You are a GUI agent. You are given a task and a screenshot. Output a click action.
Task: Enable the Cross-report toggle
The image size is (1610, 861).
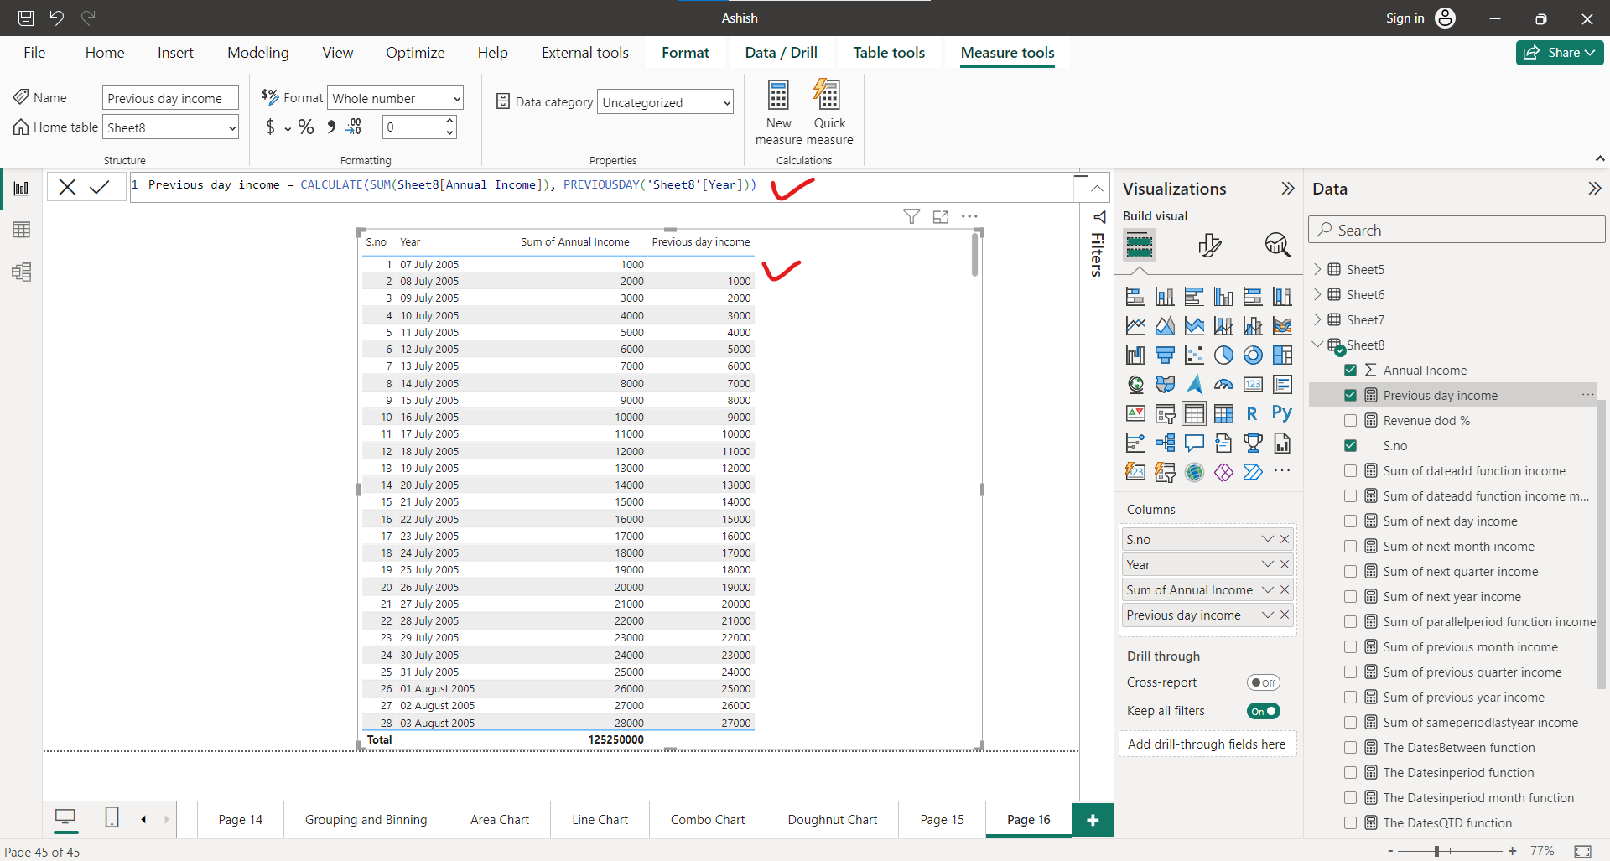(1264, 682)
